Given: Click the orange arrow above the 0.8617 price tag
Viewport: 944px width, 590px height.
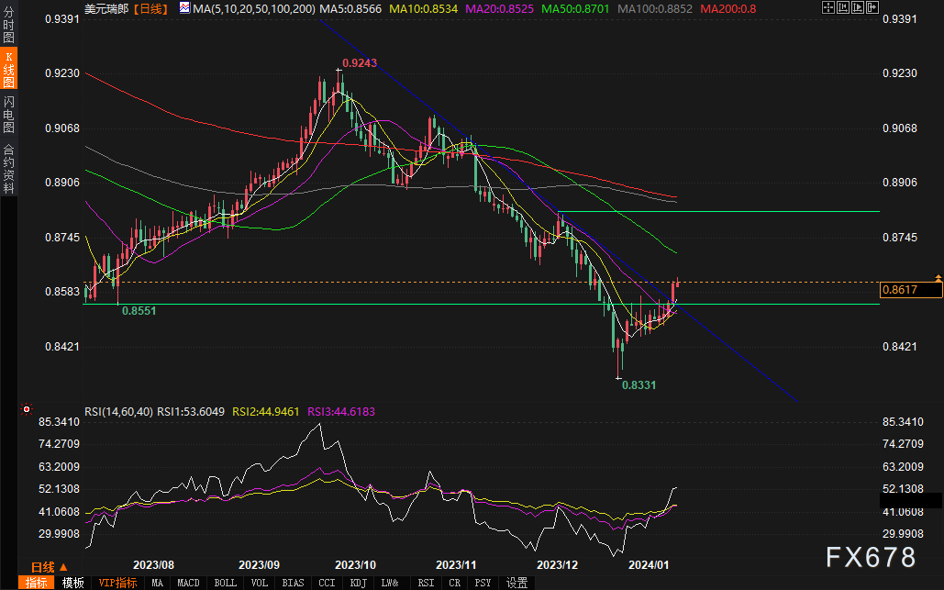Looking at the screenshot, I should pos(938,277).
